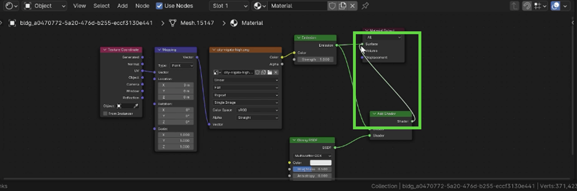Unlink the image with the X icon
This screenshot has height=191, width=577.
pyautogui.click(x=276, y=72)
